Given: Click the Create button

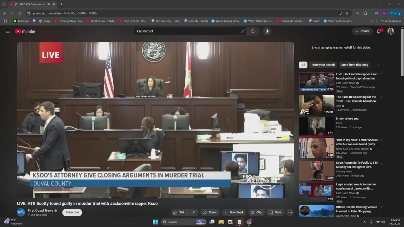Looking at the screenshot, I should pos(362,31).
